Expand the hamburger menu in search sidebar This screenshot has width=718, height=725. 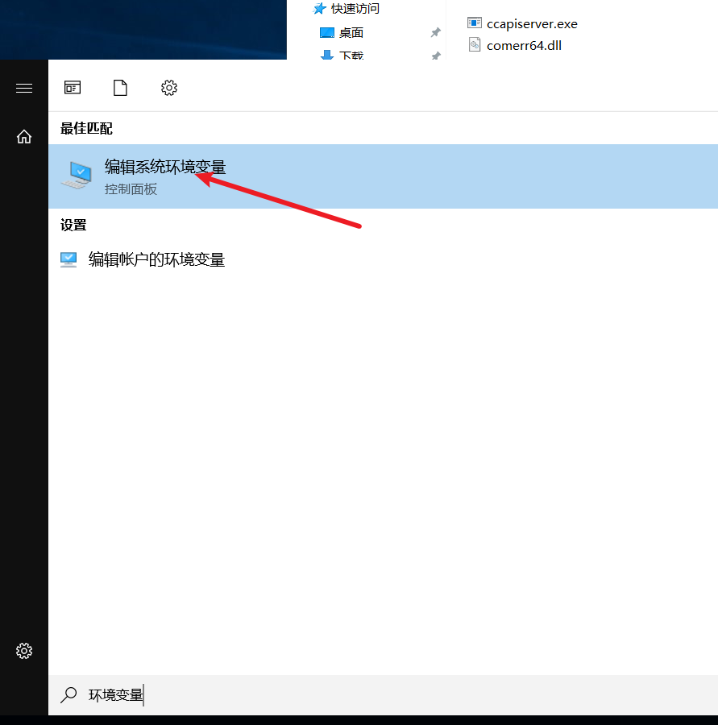(24, 88)
